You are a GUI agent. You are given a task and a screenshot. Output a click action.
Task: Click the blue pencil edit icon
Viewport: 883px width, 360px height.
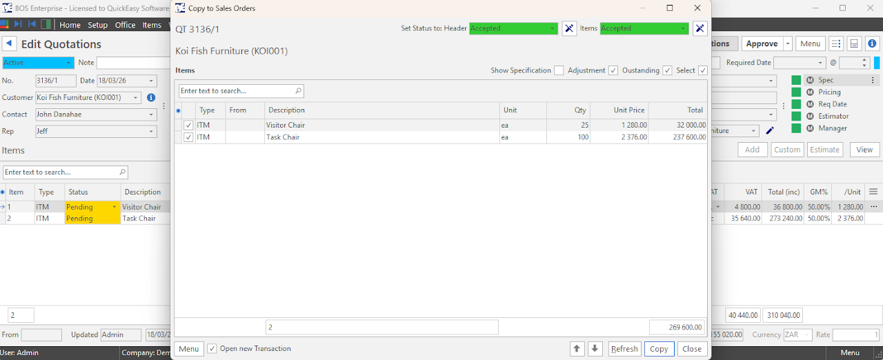coord(770,130)
